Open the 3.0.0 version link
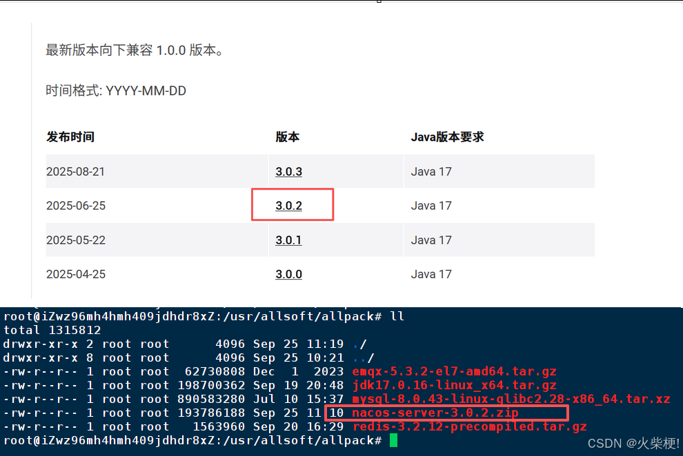 (x=288, y=274)
